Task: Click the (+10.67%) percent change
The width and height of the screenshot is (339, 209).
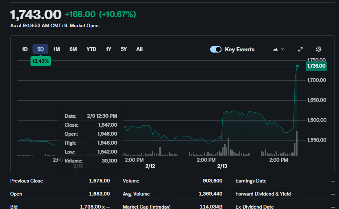Action: point(117,14)
